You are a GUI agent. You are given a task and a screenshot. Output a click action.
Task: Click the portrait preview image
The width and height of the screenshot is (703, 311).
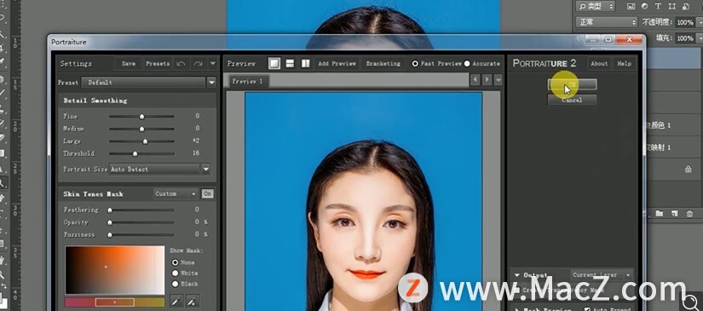coord(364,202)
